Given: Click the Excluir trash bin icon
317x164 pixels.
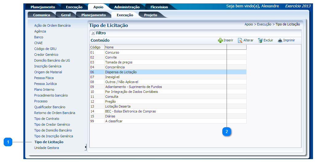Looking at the screenshot, I should [260, 40].
